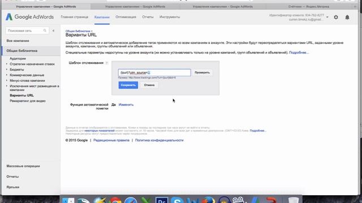Open the settings gear menu
This screenshot has height=203, width=362.
click(336, 17)
